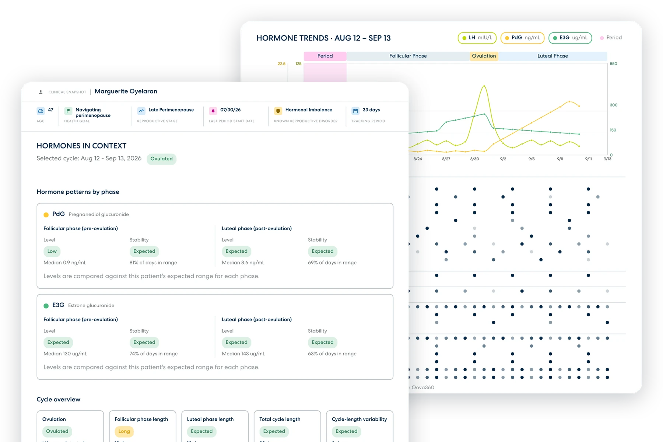Select the Follicular Phase band
This screenshot has width=663, height=442.
tap(408, 56)
